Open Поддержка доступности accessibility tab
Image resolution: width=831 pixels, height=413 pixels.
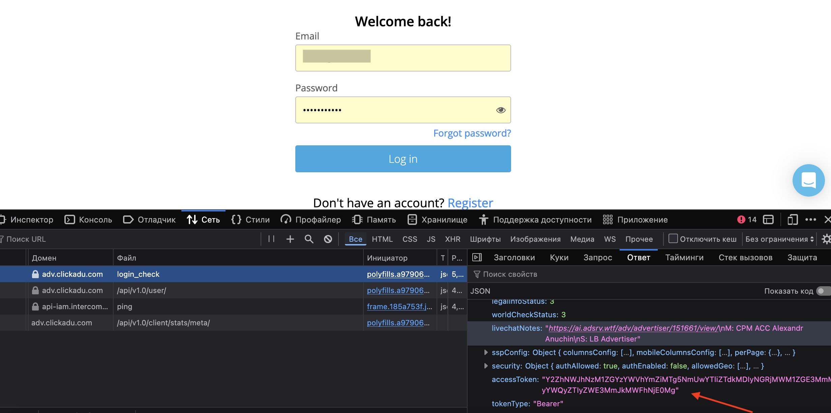tap(535, 220)
